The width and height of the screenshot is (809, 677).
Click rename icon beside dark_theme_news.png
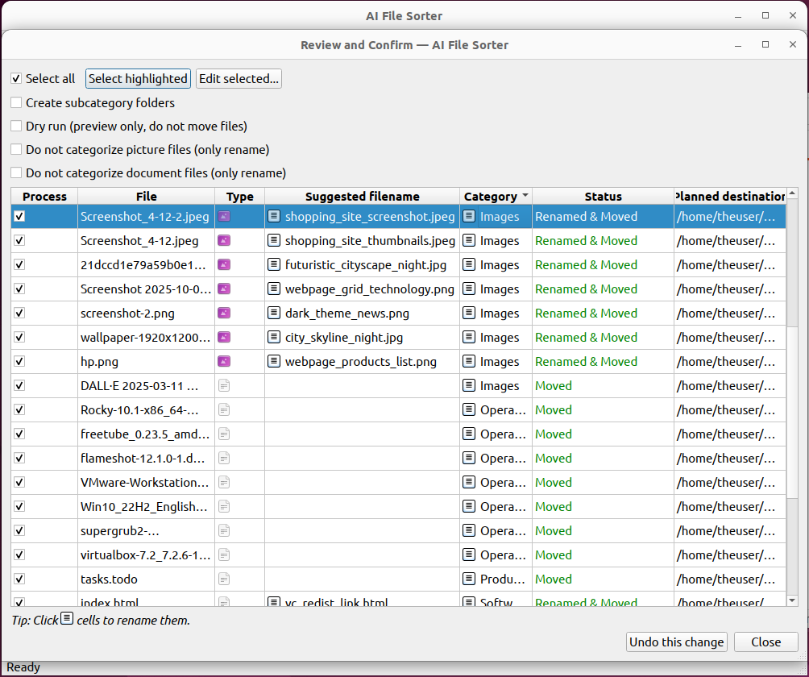pyautogui.click(x=274, y=314)
